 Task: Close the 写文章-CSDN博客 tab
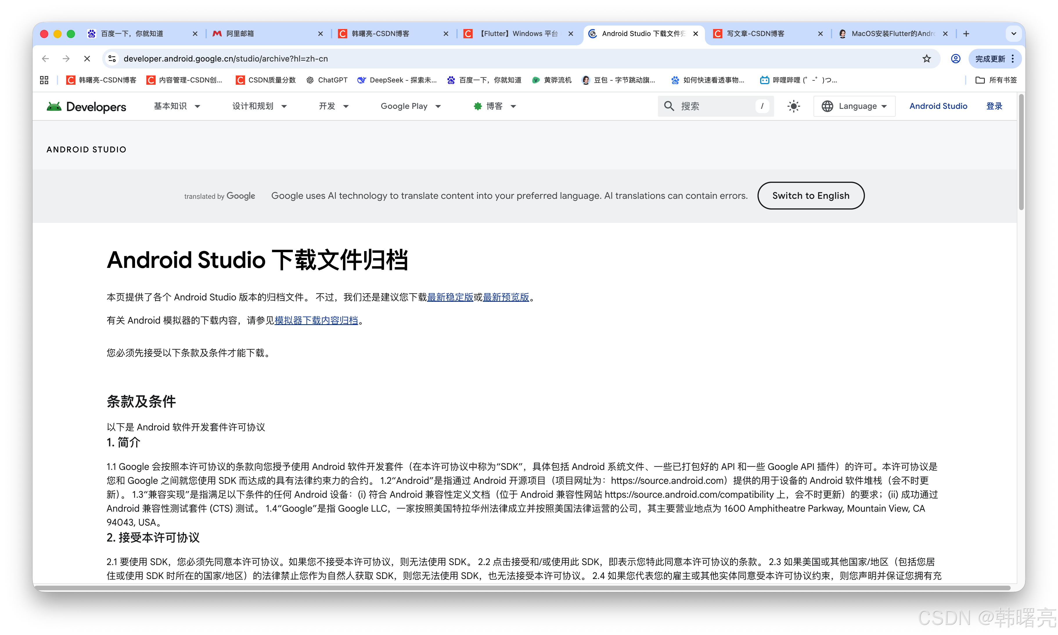click(820, 33)
